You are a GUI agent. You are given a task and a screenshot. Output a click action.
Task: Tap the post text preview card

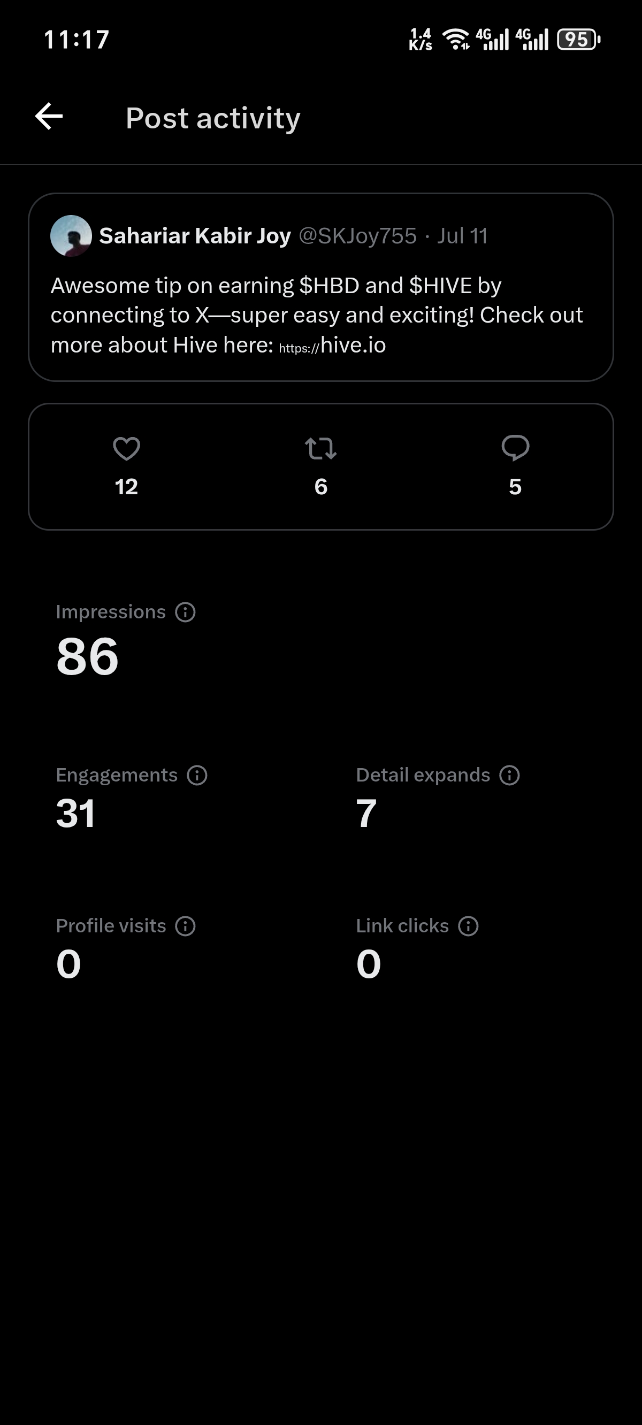click(321, 287)
